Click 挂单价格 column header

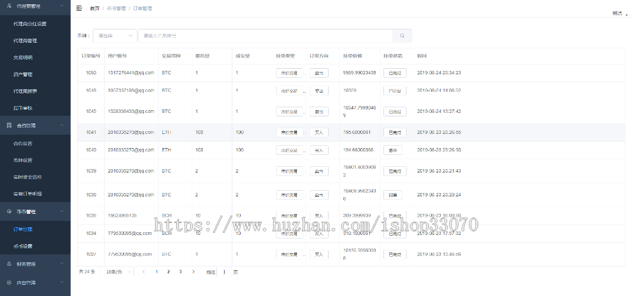tap(353, 56)
